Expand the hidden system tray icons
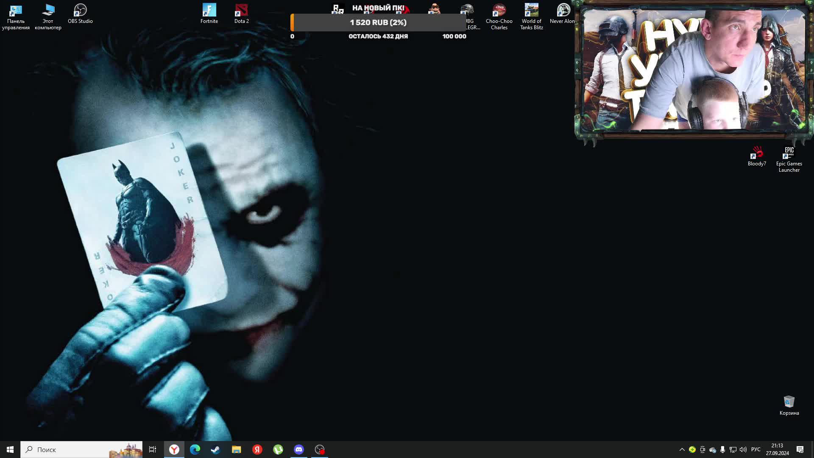The height and width of the screenshot is (458, 814). [x=682, y=450]
